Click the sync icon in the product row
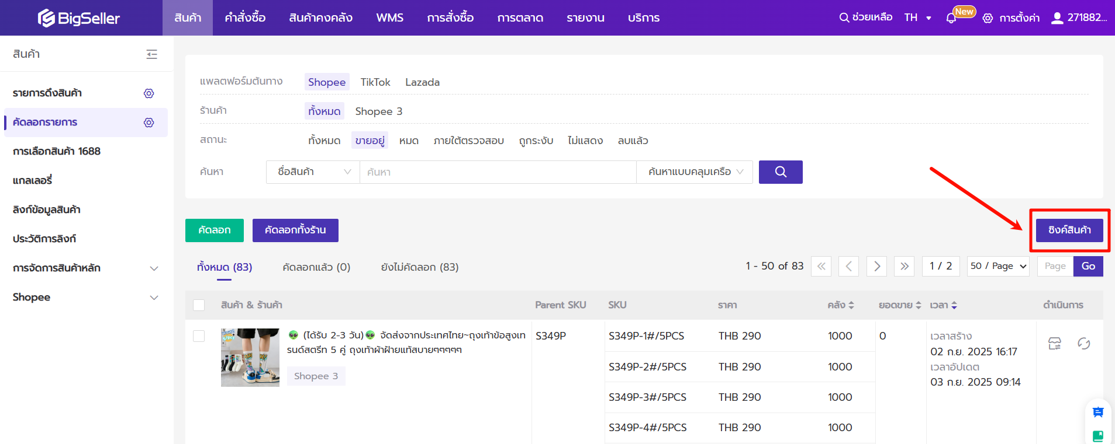 (1083, 344)
